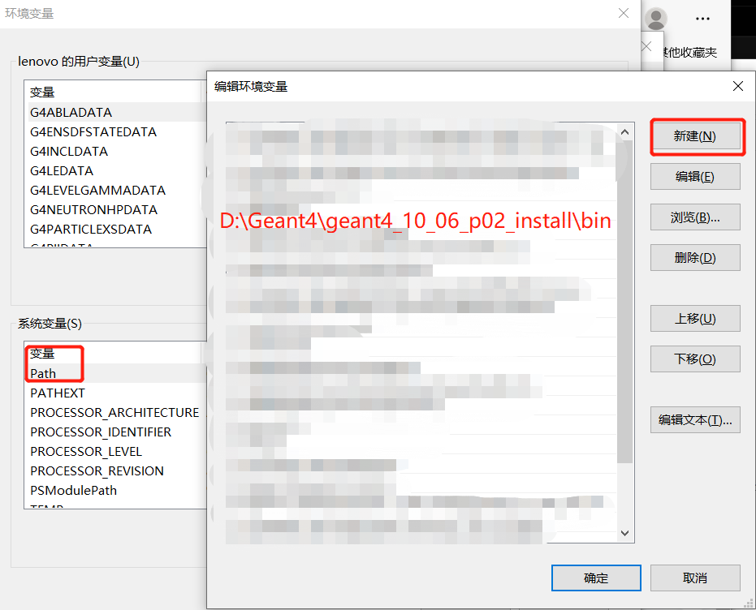
Task: Click 删除(D) to remove selected entry
Action: (x=697, y=257)
